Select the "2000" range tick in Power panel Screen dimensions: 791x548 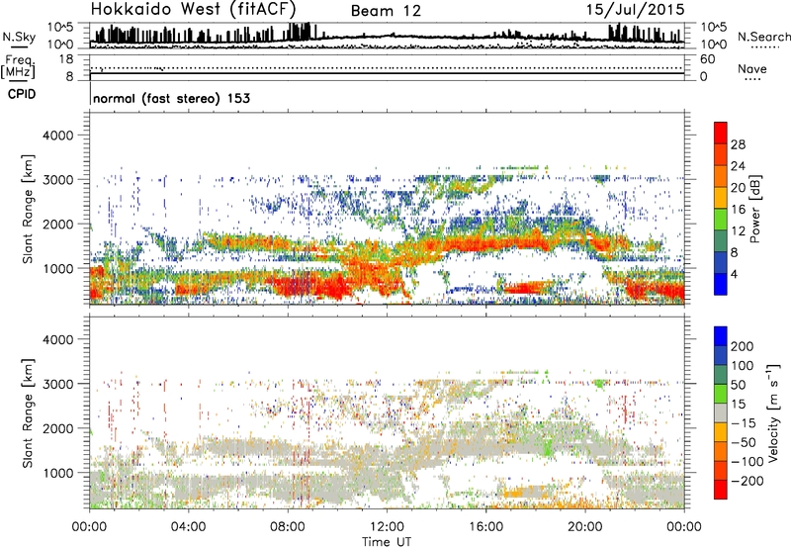click(58, 224)
